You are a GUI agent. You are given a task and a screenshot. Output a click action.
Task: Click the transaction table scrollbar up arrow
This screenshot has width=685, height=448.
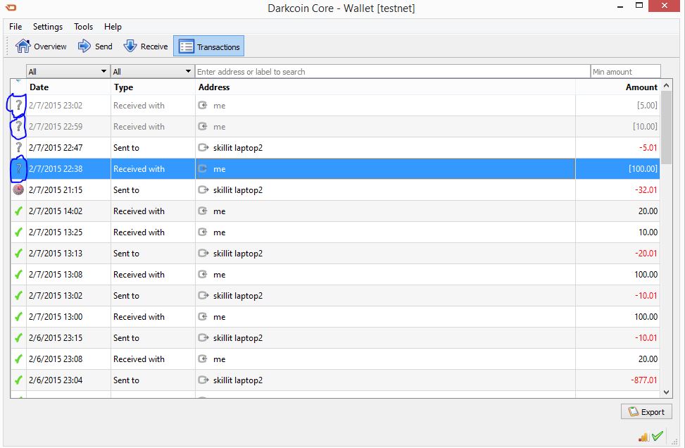666,86
